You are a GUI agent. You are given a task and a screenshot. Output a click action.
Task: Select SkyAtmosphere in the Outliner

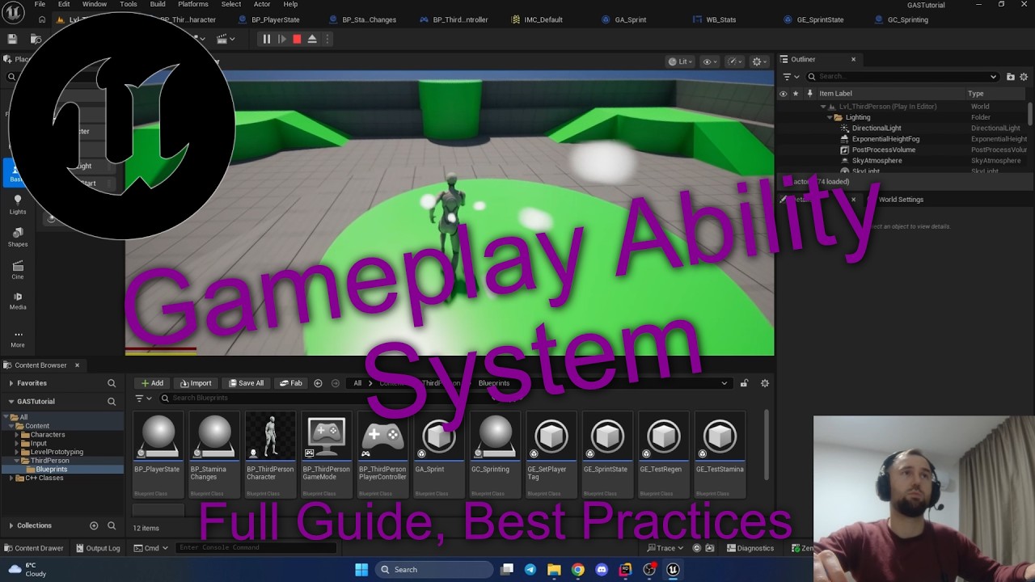coord(877,160)
